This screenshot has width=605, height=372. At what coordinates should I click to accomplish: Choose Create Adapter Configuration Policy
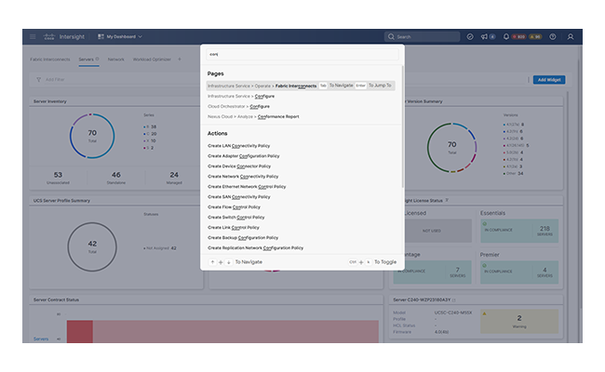click(x=244, y=156)
